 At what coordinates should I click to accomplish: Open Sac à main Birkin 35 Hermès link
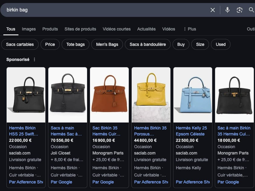pyautogui.click(x=234, y=131)
